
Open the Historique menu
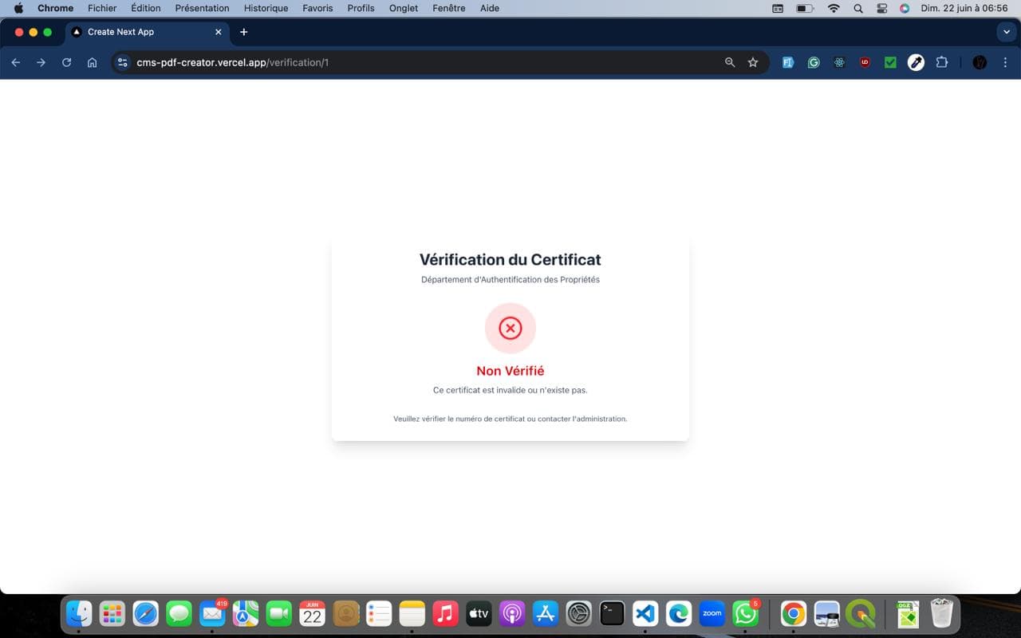[266, 8]
